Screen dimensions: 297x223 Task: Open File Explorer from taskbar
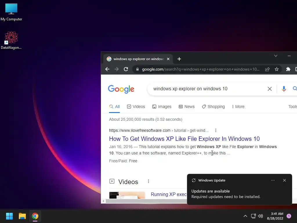point(22,216)
